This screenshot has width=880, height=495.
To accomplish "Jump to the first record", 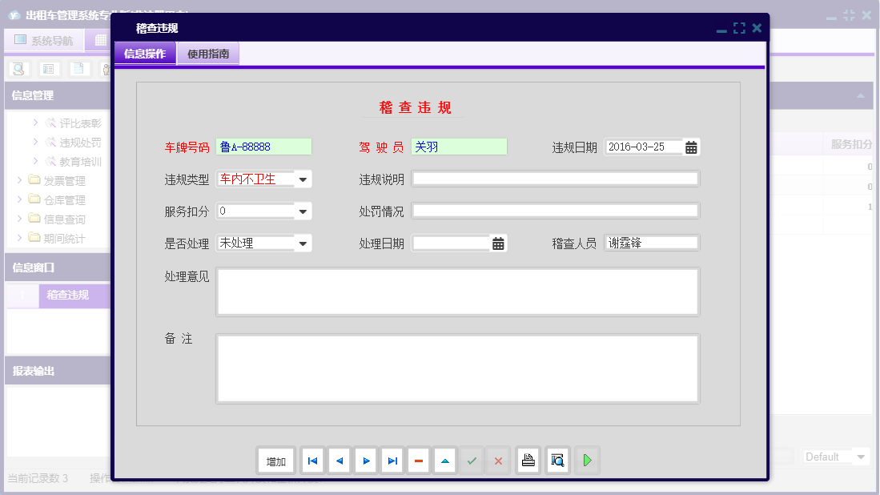I will (312, 461).
